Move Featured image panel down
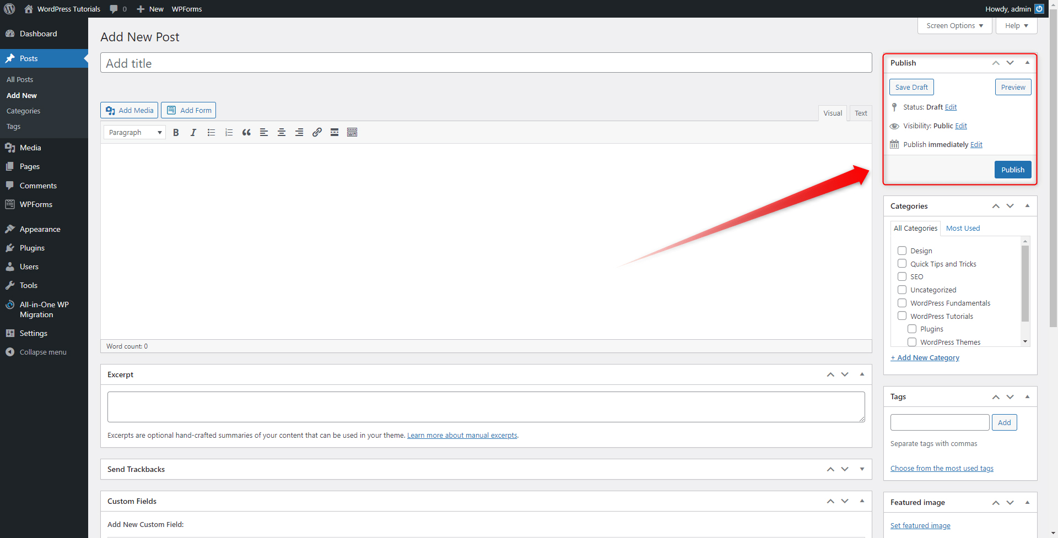Viewport: 1058px width, 538px height. pos(1010,502)
